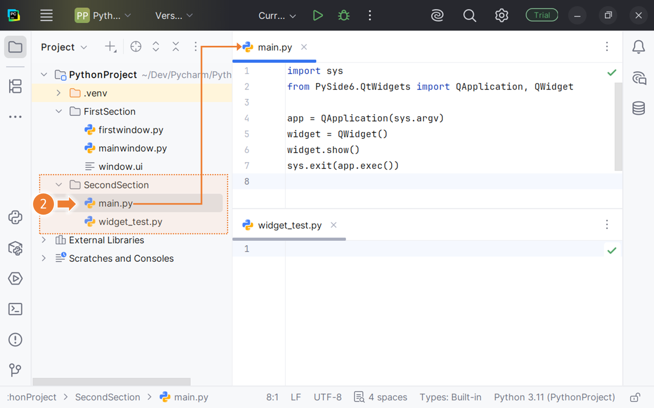The height and width of the screenshot is (408, 654).
Task: Select main.py in SecondSection tree
Action: click(x=116, y=203)
